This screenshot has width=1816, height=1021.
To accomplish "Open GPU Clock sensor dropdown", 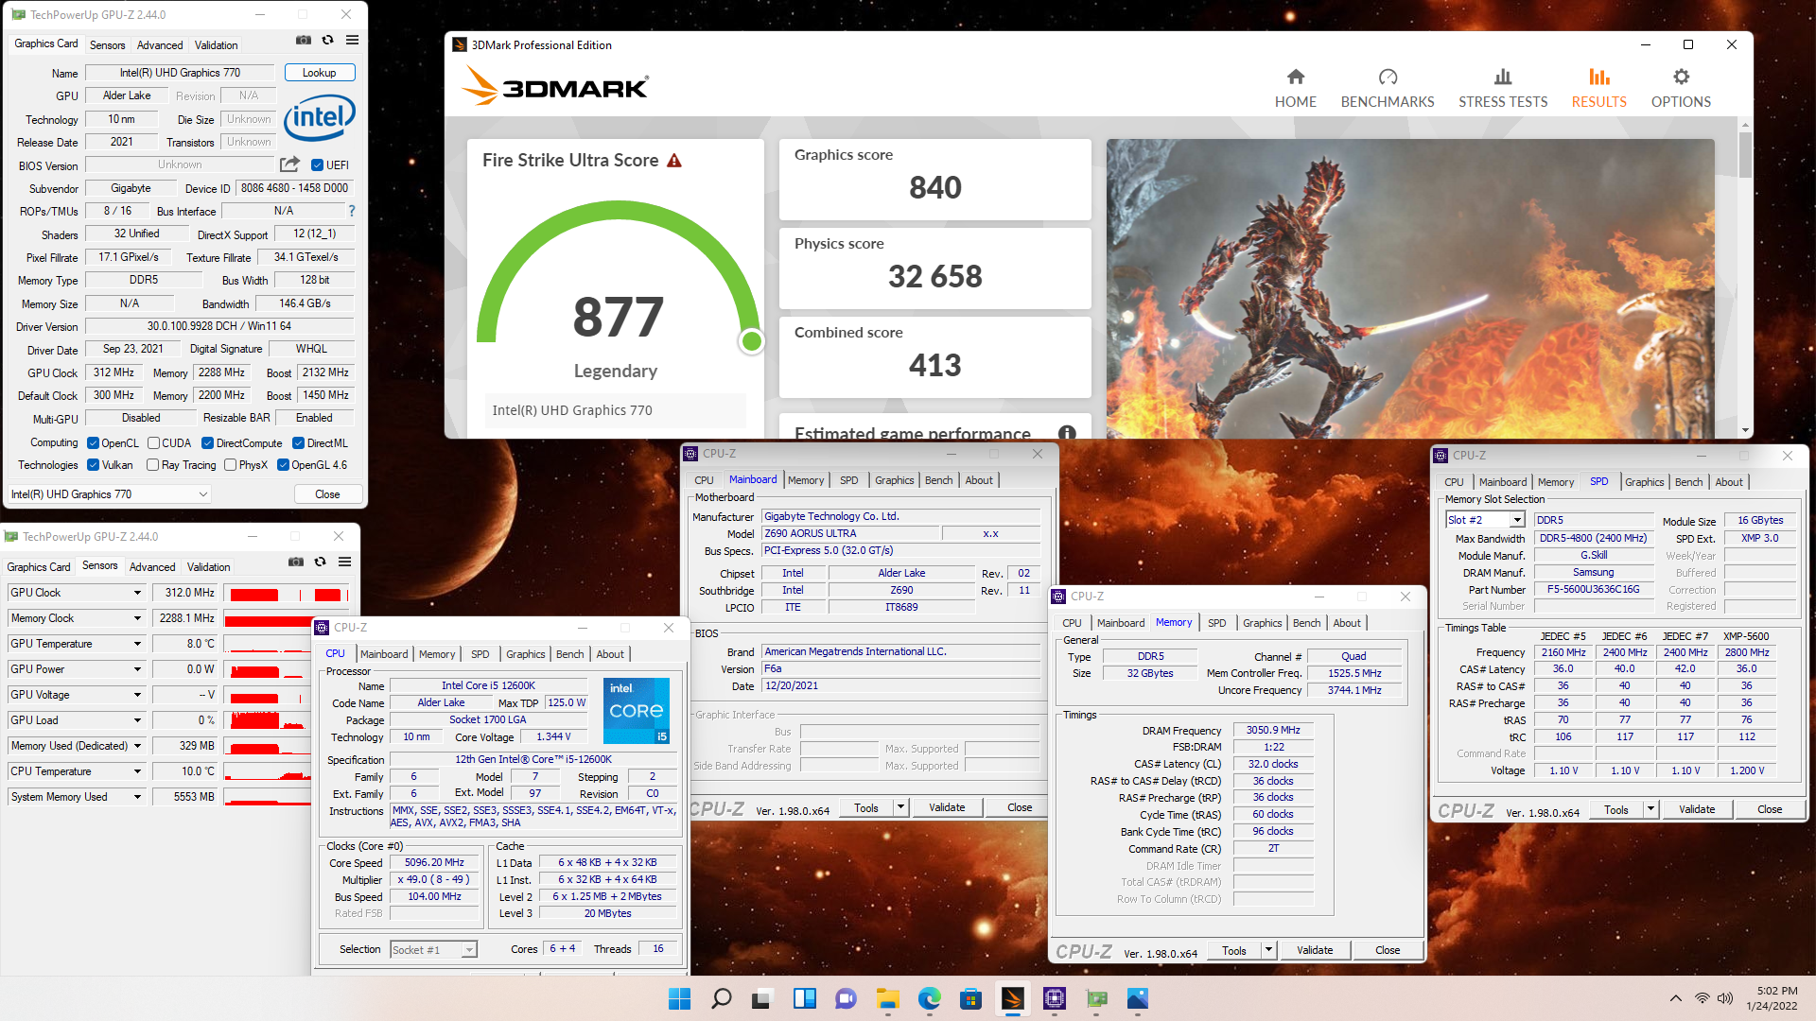I will coord(137,593).
